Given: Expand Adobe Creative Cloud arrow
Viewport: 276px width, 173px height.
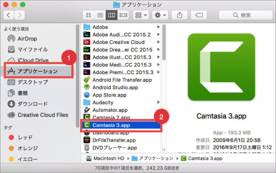Looking at the screenshot, I should pyautogui.click(x=158, y=42).
